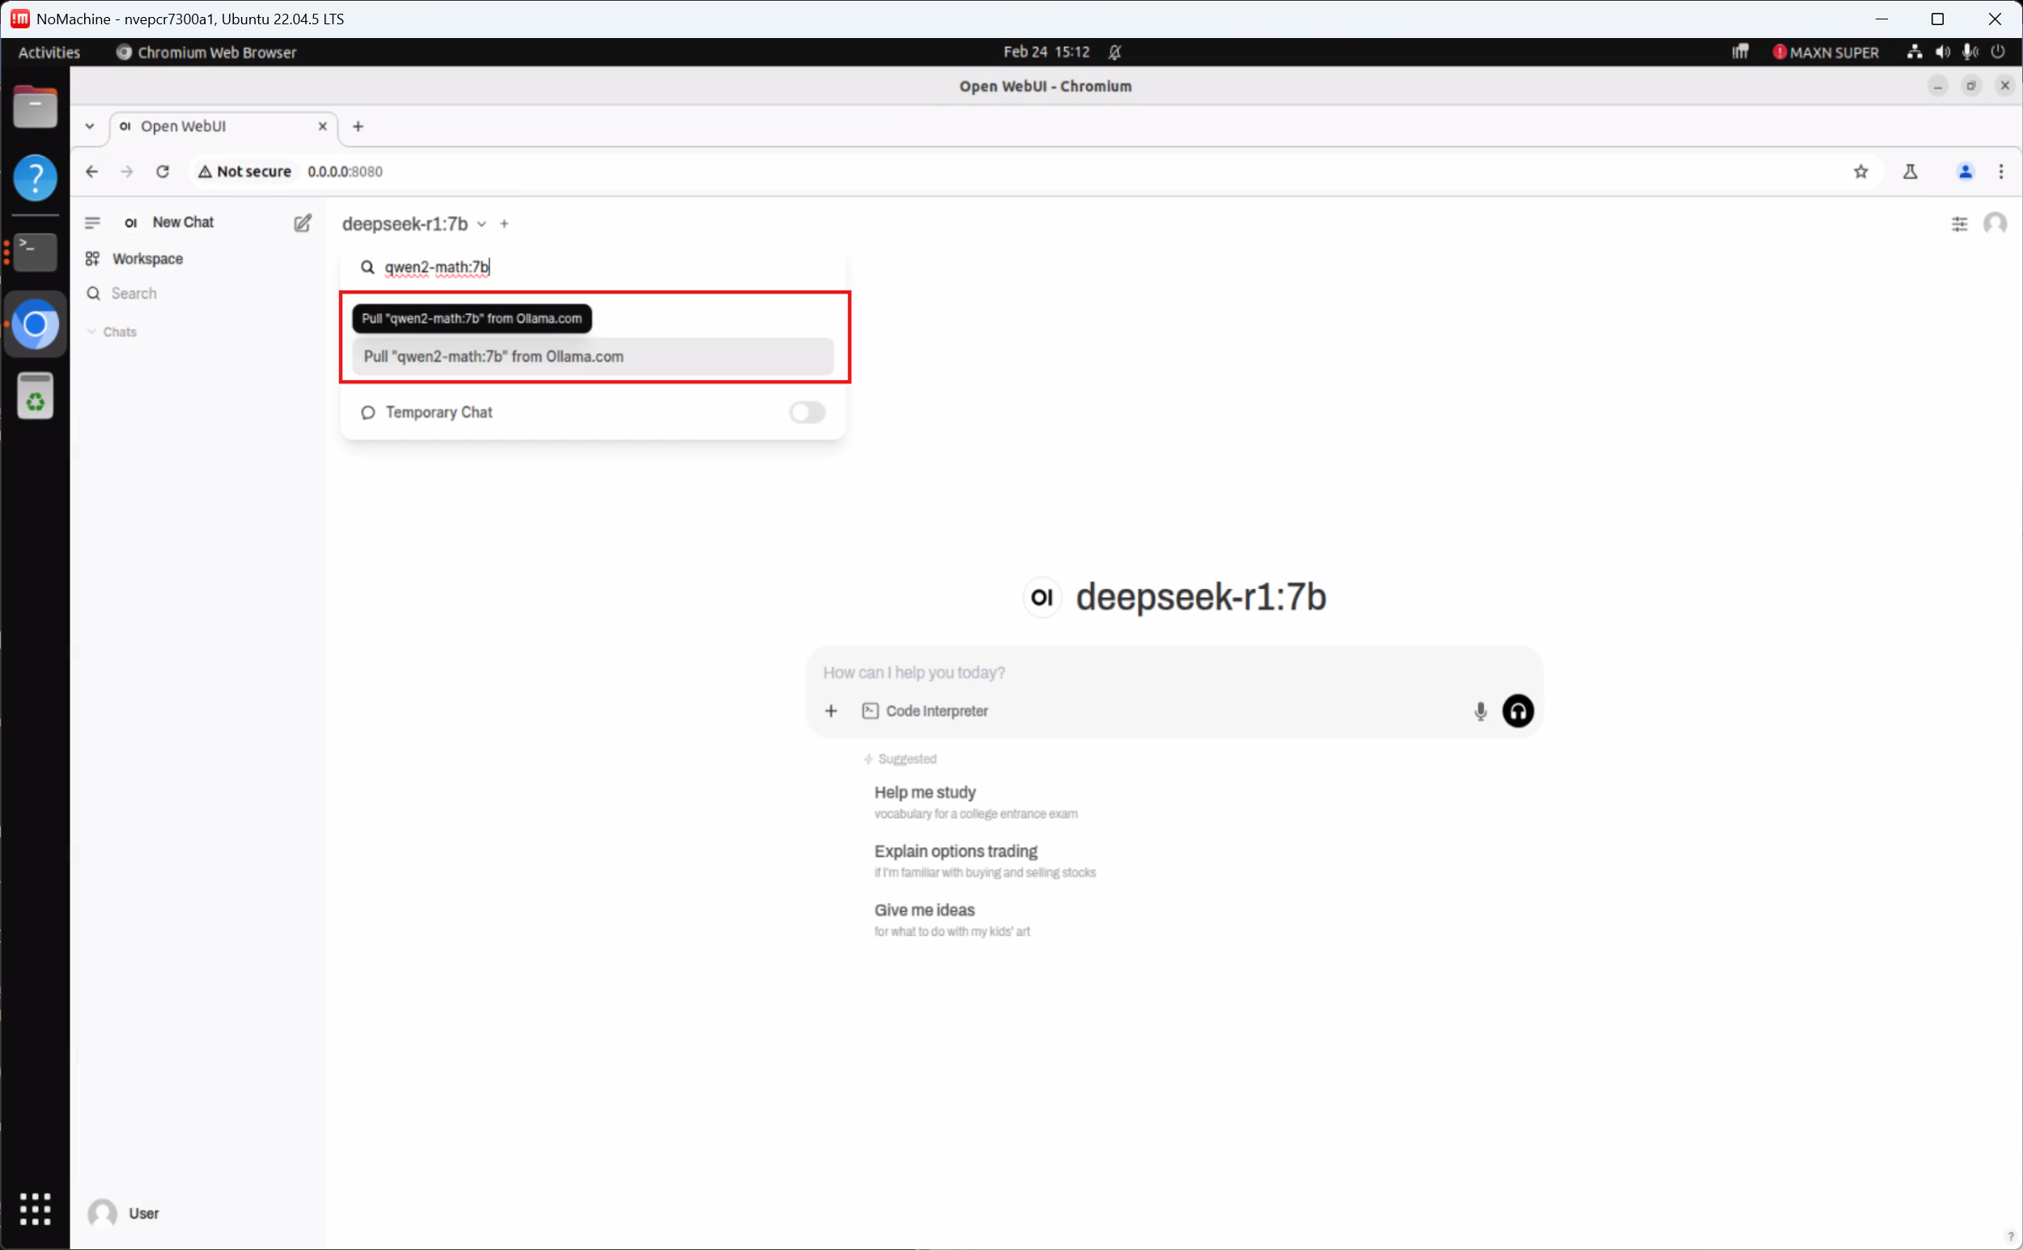Start call mode with headphone button
The image size is (2023, 1250).
[x=1517, y=711]
